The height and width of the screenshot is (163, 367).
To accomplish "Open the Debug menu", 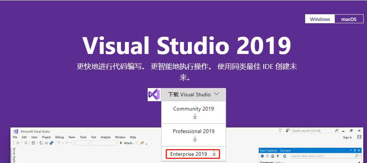I will click(x=60, y=137).
